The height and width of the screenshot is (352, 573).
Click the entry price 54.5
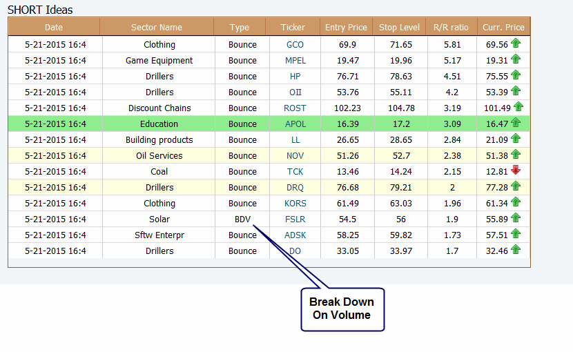coord(347,219)
